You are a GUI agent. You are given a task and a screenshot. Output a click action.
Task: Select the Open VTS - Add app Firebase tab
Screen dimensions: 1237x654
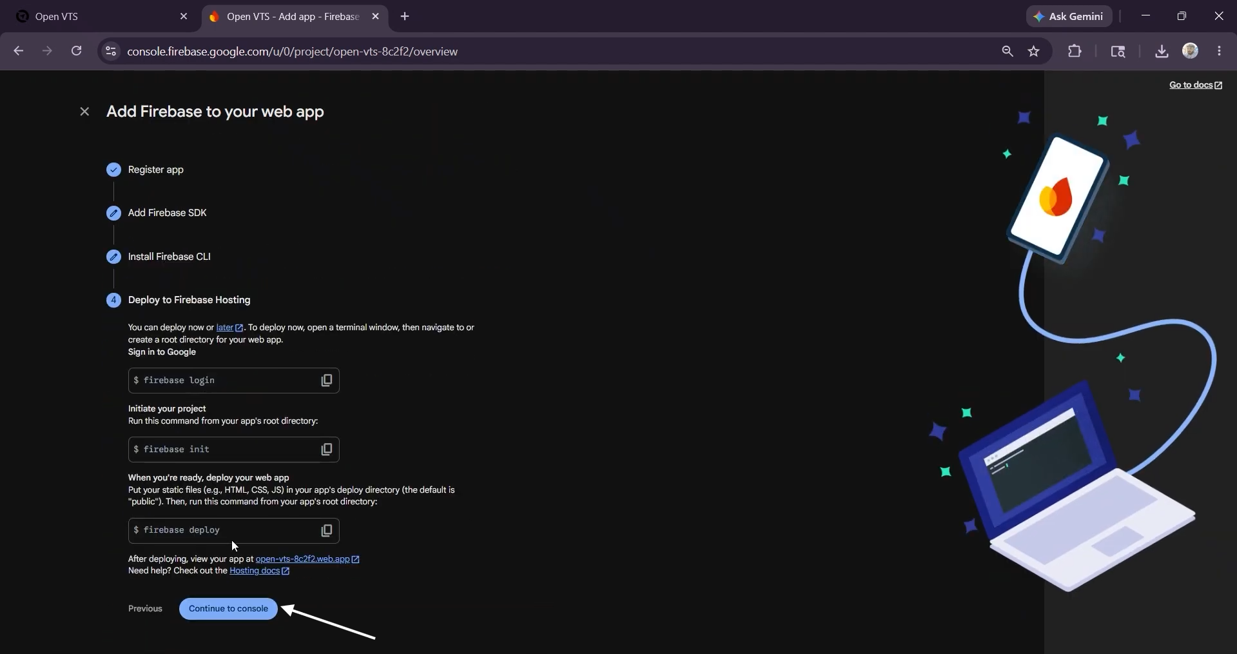tap(295, 17)
